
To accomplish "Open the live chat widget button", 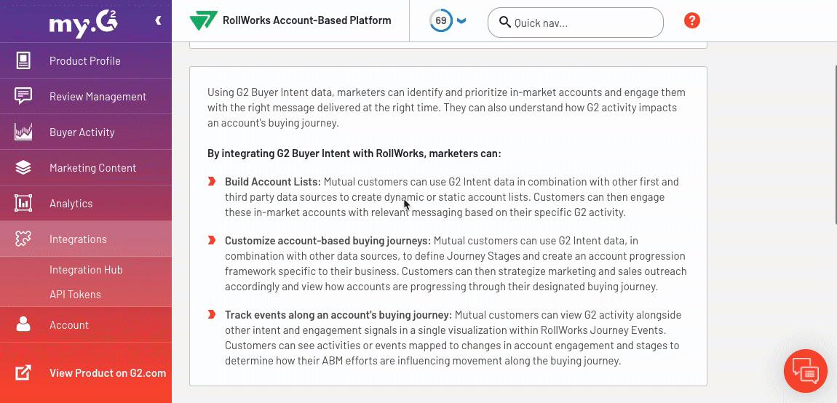I will (805, 371).
